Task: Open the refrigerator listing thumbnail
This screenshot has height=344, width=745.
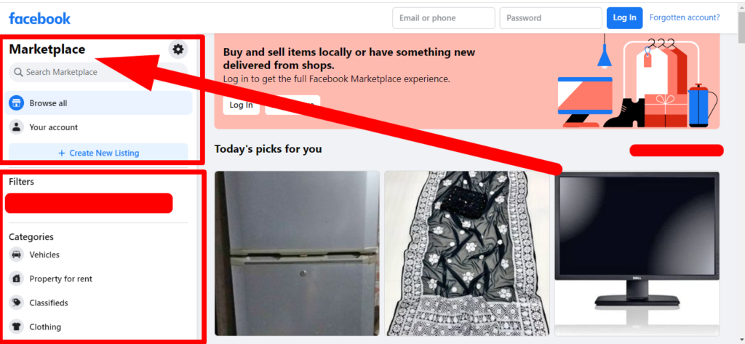Action: [297, 253]
